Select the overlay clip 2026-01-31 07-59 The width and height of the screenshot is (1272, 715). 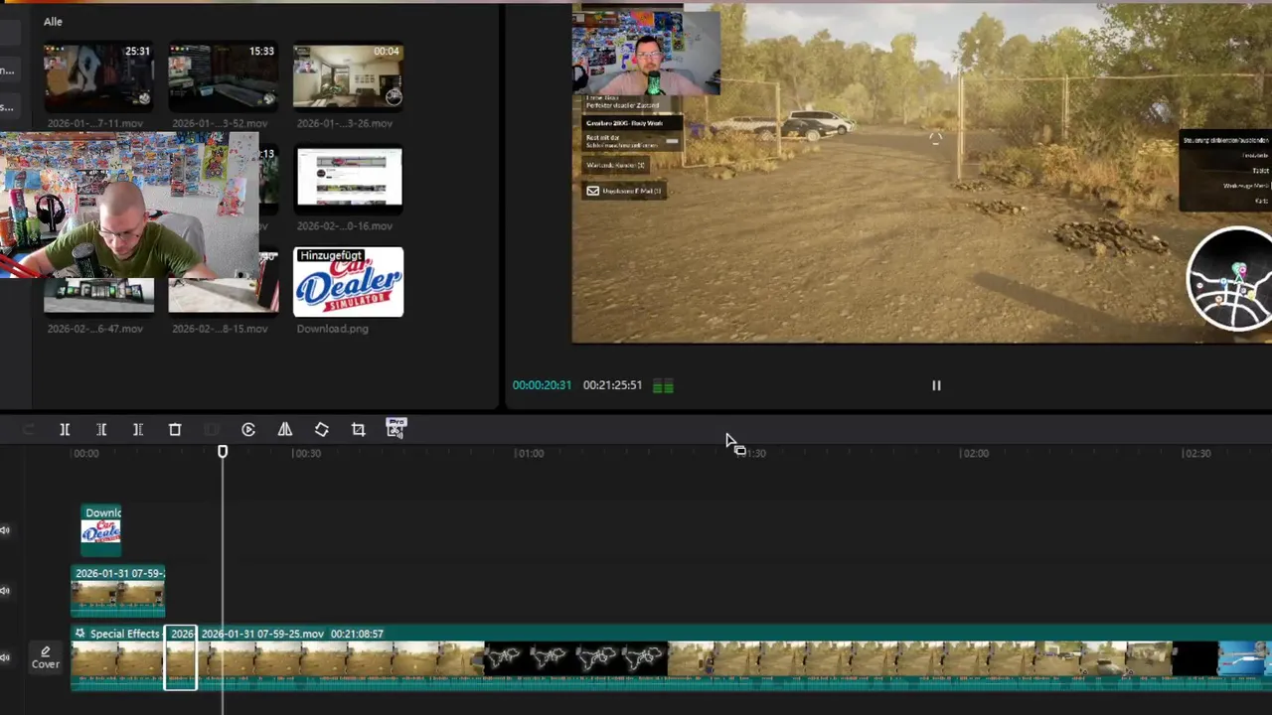(118, 591)
